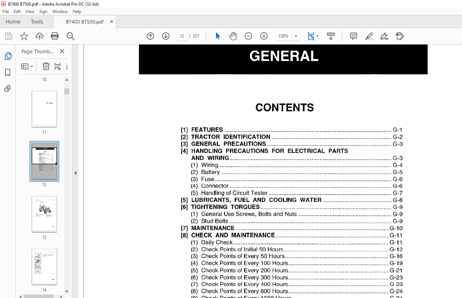462x298 pixels.
Task: Click LUBRICANTS, FUEL AND COOLING WATER entry
Action: [x=292, y=200]
